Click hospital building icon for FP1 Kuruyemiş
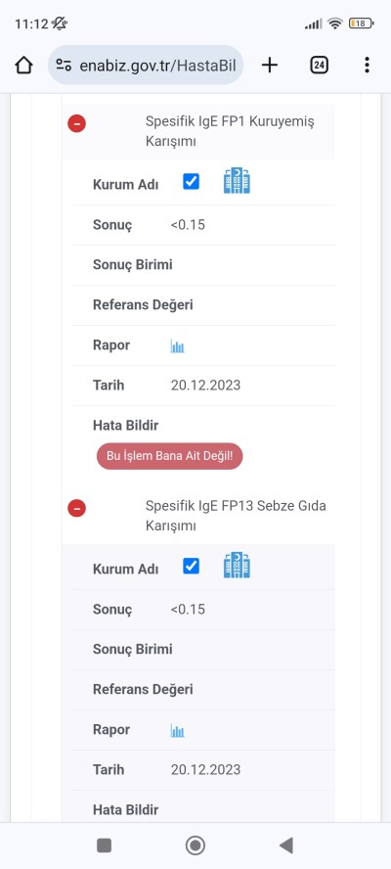The height and width of the screenshot is (869, 391). [237, 181]
